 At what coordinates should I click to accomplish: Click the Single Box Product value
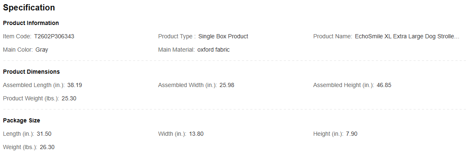coord(223,37)
